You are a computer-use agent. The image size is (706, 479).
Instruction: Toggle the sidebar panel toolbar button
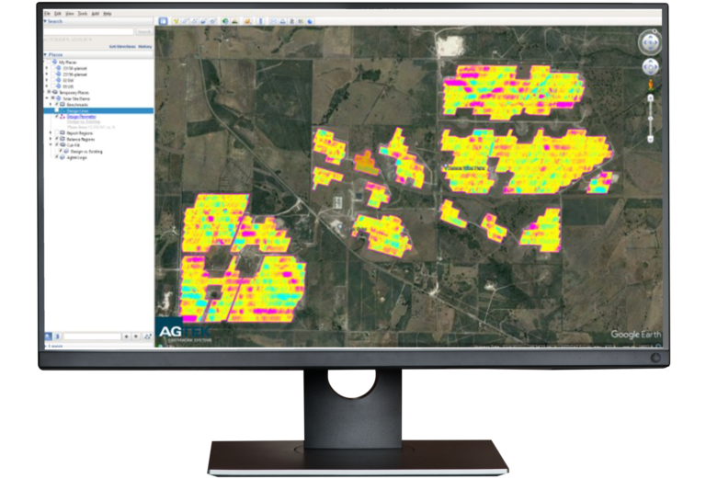pyautogui.click(x=163, y=19)
